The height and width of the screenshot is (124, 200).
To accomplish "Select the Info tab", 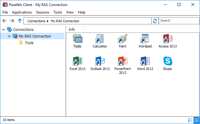I will pos(72,29).
